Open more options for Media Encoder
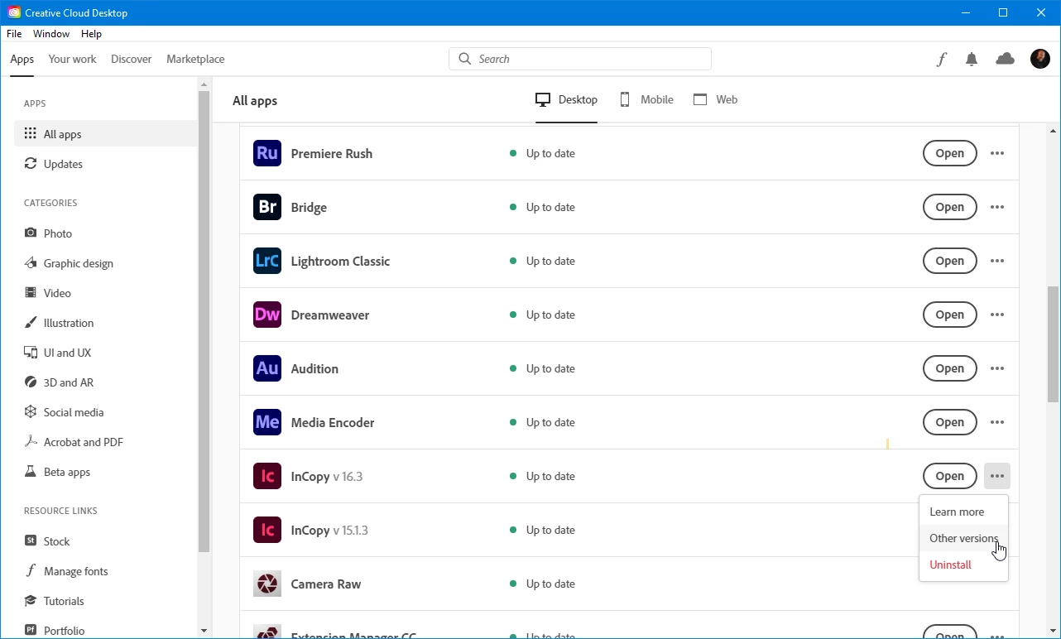The image size is (1061, 639). [x=997, y=422]
